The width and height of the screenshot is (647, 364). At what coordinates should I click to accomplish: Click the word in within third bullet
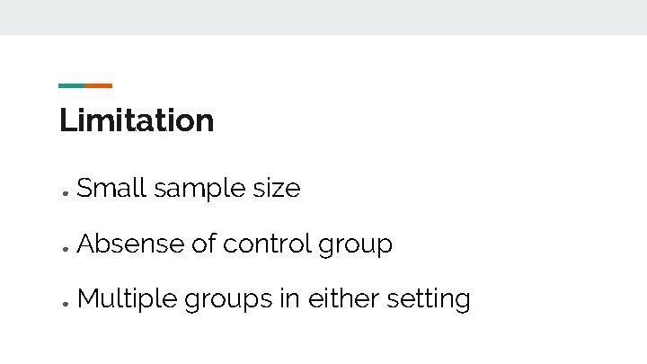click(290, 298)
